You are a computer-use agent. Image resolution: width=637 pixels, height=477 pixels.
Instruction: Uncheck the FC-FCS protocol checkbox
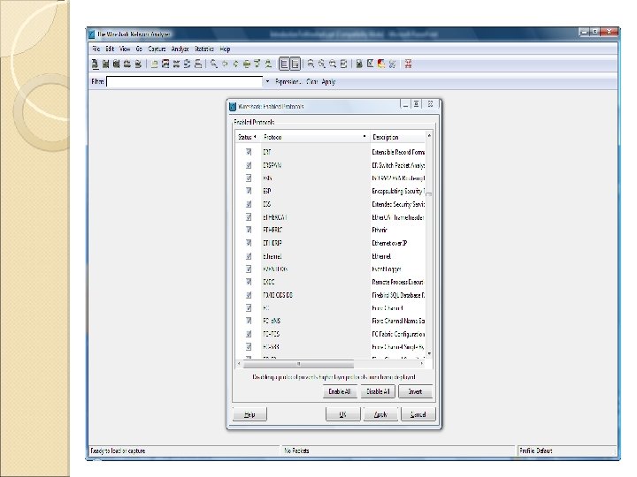click(249, 334)
